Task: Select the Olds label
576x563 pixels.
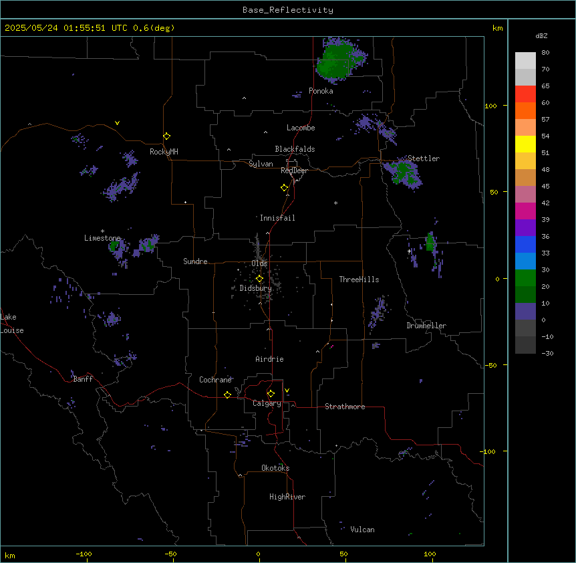Action: pos(259,263)
